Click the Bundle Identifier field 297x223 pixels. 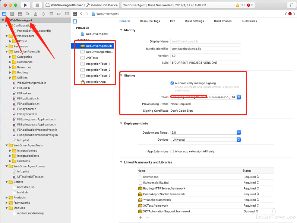[206, 49]
